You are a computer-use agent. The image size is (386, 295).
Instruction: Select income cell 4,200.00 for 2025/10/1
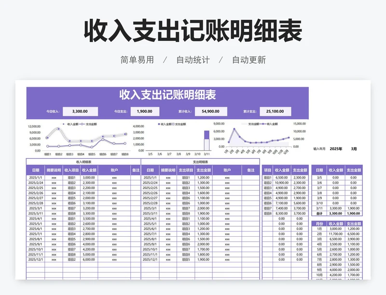pyautogui.click(x=89, y=249)
